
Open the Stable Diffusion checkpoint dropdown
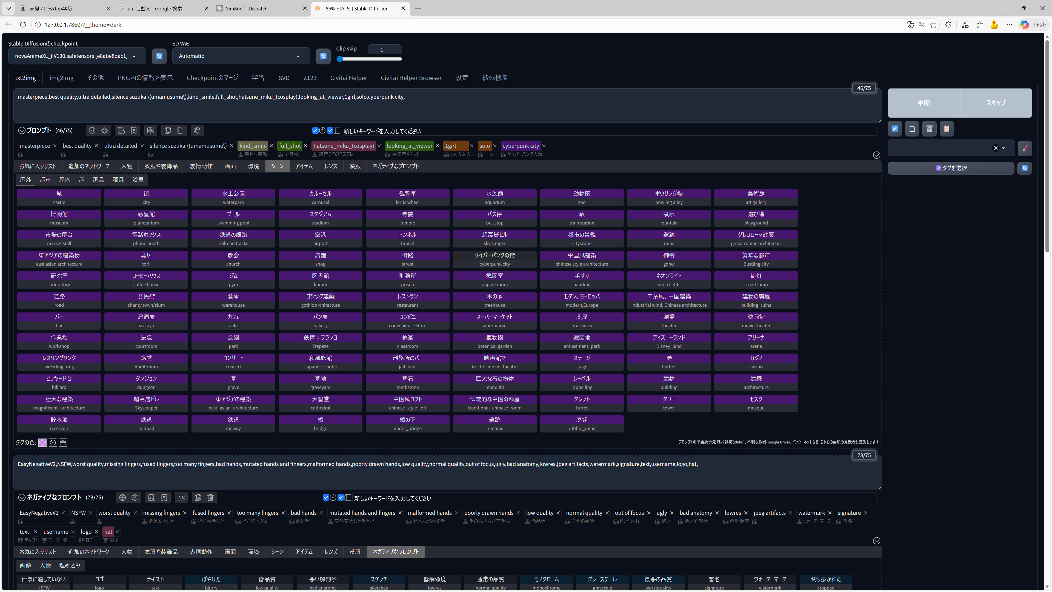tap(77, 56)
